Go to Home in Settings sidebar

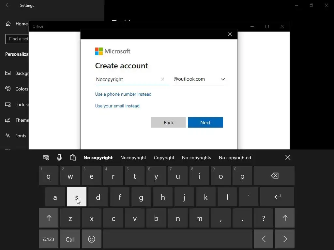[17, 24]
